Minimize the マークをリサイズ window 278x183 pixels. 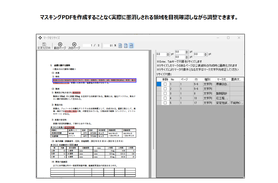218,38
